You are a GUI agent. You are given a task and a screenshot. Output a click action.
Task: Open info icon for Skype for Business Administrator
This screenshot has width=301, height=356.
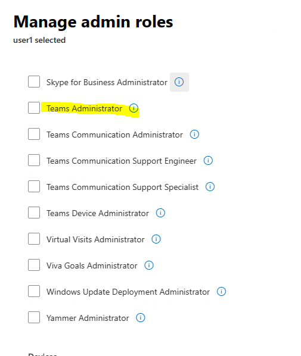(x=179, y=82)
